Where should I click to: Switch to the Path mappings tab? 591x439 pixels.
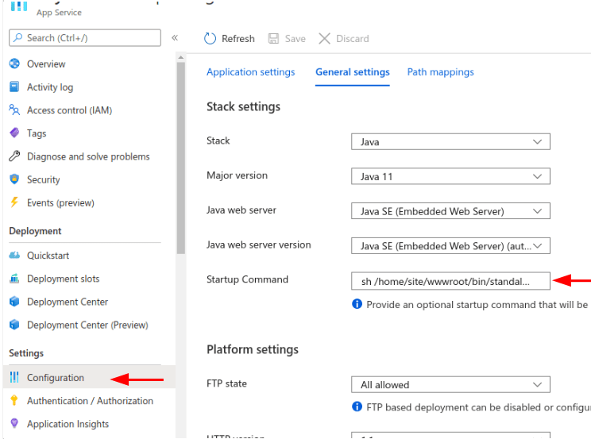pos(440,72)
